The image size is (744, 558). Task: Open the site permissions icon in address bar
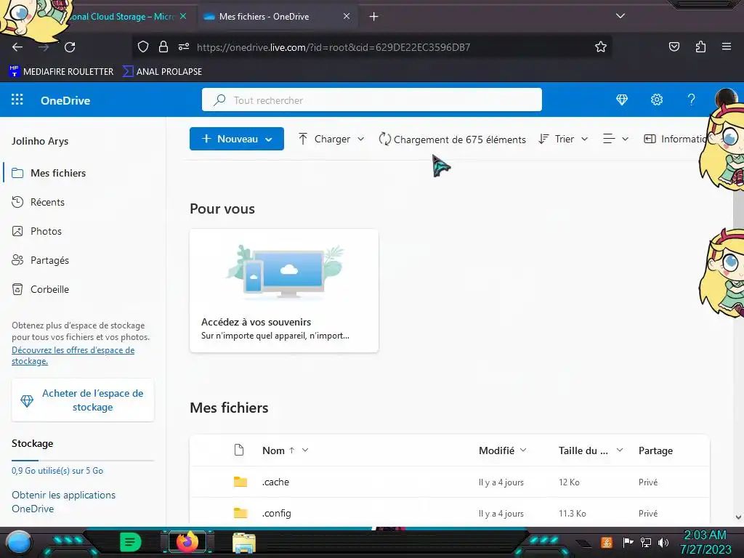pos(184,46)
